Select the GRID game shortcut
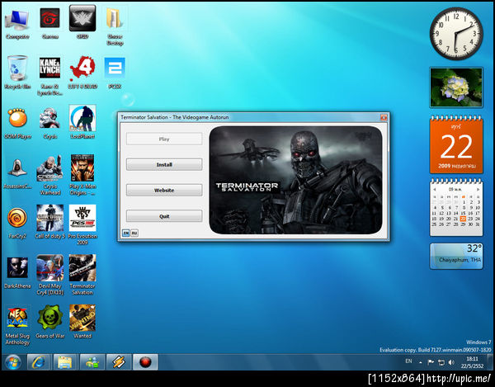The width and height of the screenshot is (495, 387). pos(82,22)
